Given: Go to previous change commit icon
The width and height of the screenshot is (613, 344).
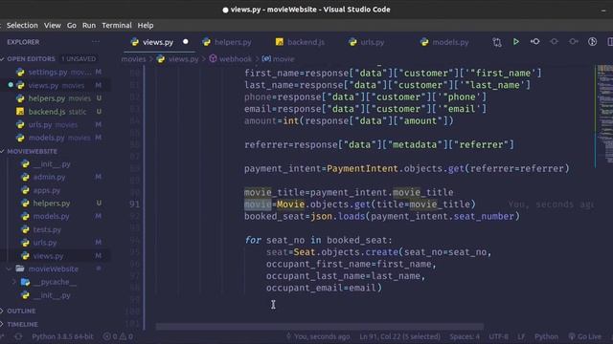Looking at the screenshot, I should pos(534,42).
